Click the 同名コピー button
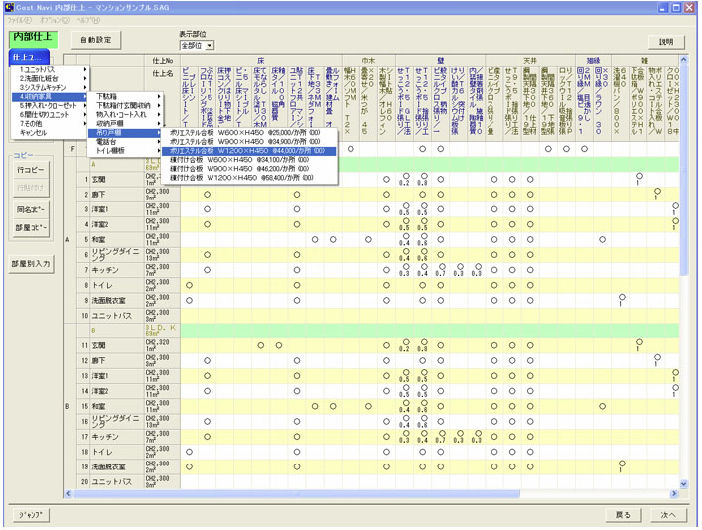This screenshot has width=702, height=530. point(32,210)
